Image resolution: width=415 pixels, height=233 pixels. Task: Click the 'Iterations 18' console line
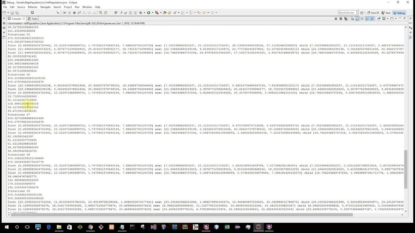coord(18,155)
